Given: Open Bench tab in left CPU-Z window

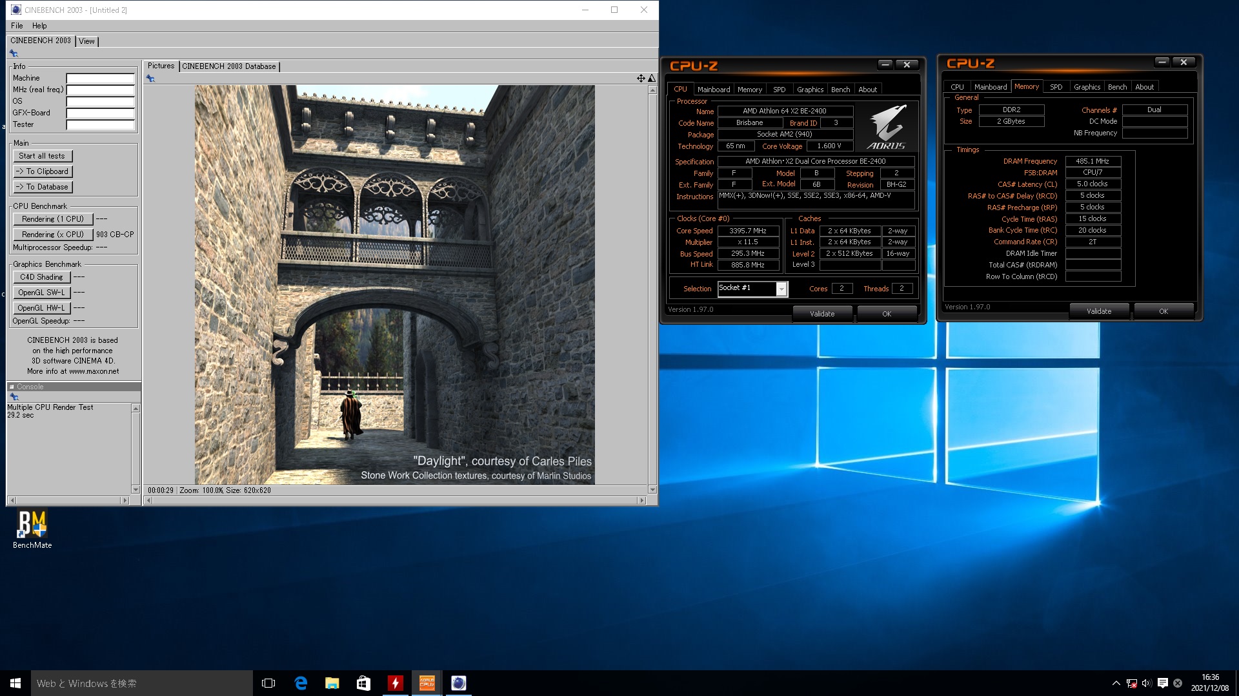Looking at the screenshot, I should click(x=840, y=90).
